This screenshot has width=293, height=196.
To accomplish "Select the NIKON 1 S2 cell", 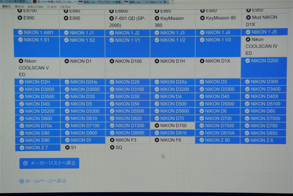I will coord(82,47).
